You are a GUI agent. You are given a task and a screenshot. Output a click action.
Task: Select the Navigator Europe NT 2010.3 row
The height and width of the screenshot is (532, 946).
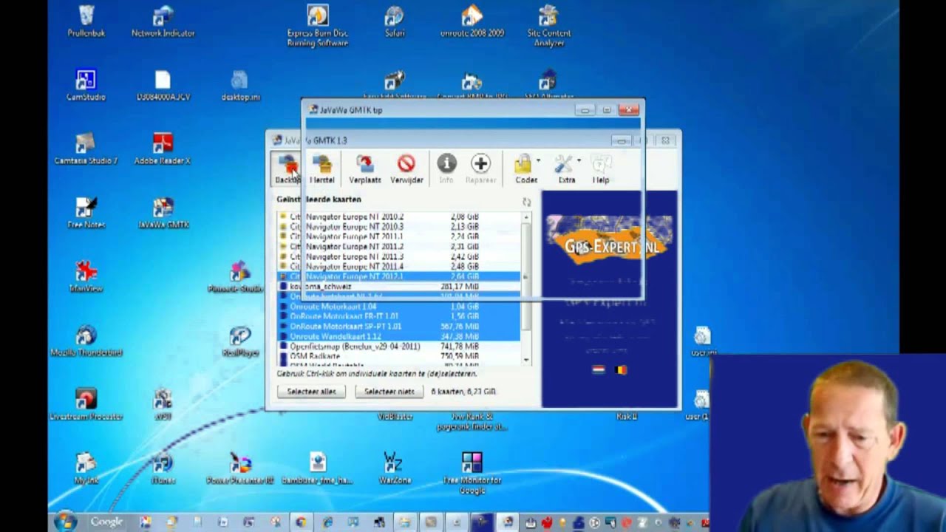[399, 226]
